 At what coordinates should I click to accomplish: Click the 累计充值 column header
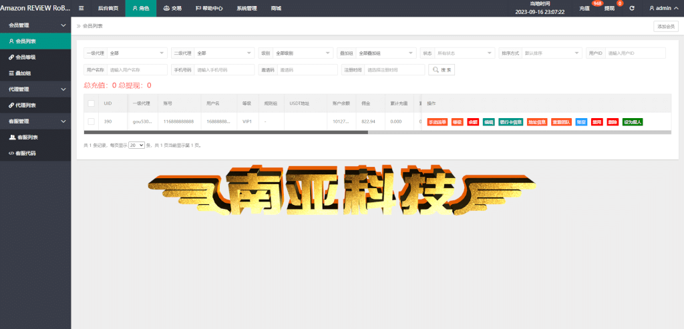click(399, 103)
